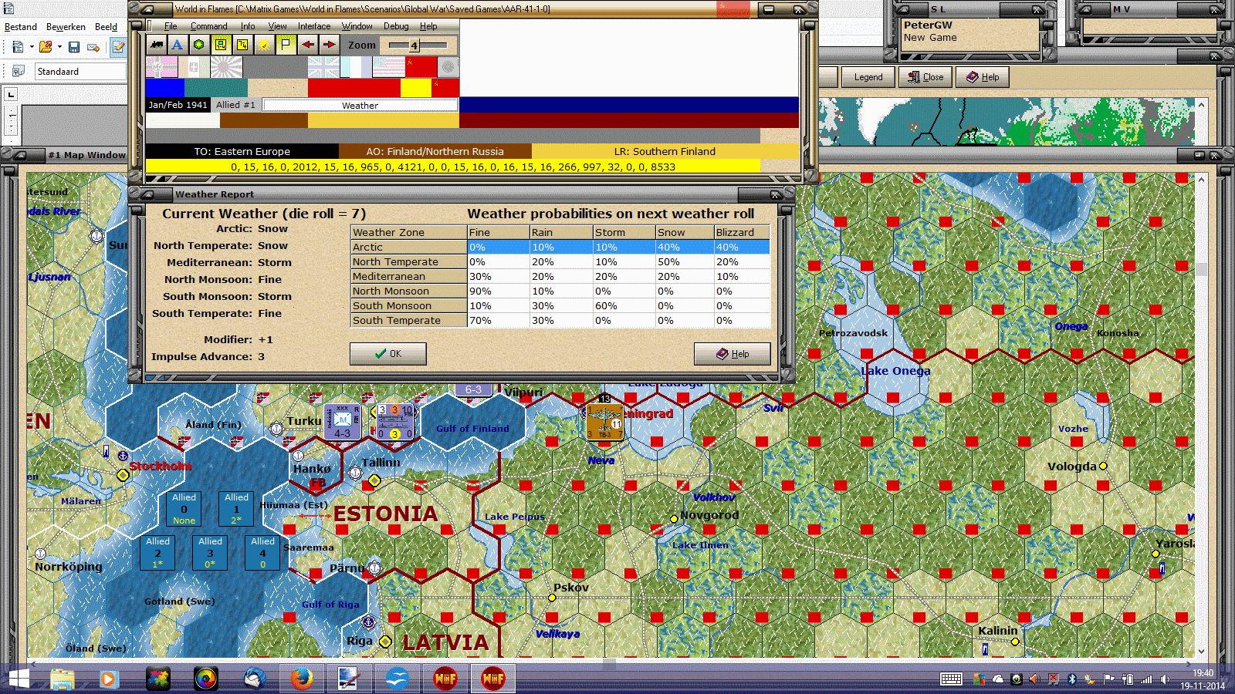Click the grey round emblem after the flags
1235x694 pixels.
click(x=448, y=67)
